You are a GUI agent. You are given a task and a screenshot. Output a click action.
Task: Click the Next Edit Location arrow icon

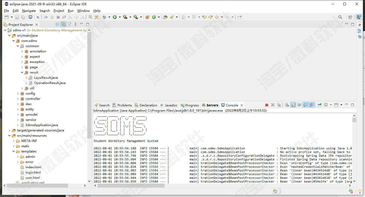210,17
